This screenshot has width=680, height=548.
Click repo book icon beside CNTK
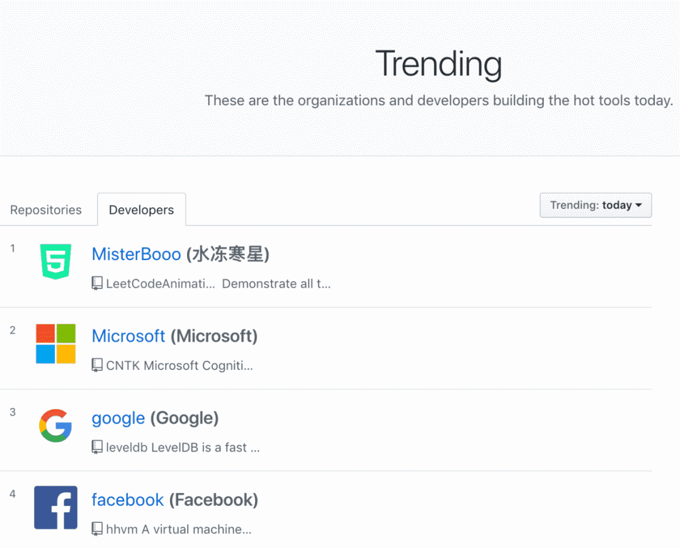(97, 365)
